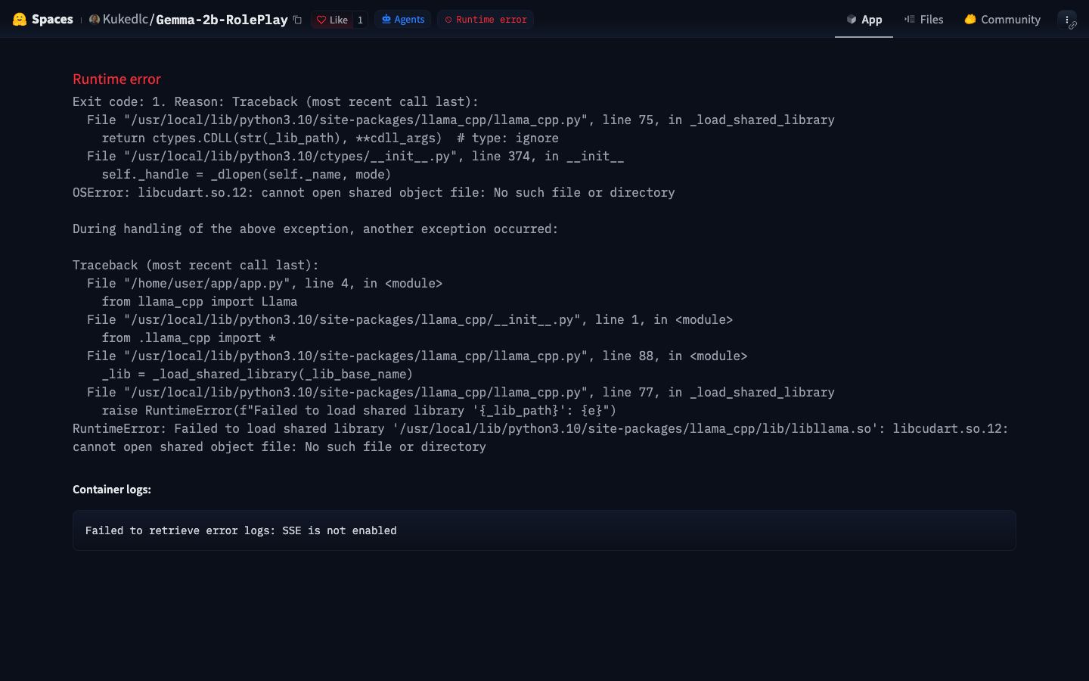Open the Gemma-2b-RolePlay space link

click(222, 20)
